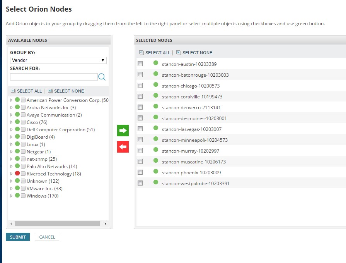Click the Select None icon in Available Nodes
346x263 pixels.
click(x=50, y=91)
